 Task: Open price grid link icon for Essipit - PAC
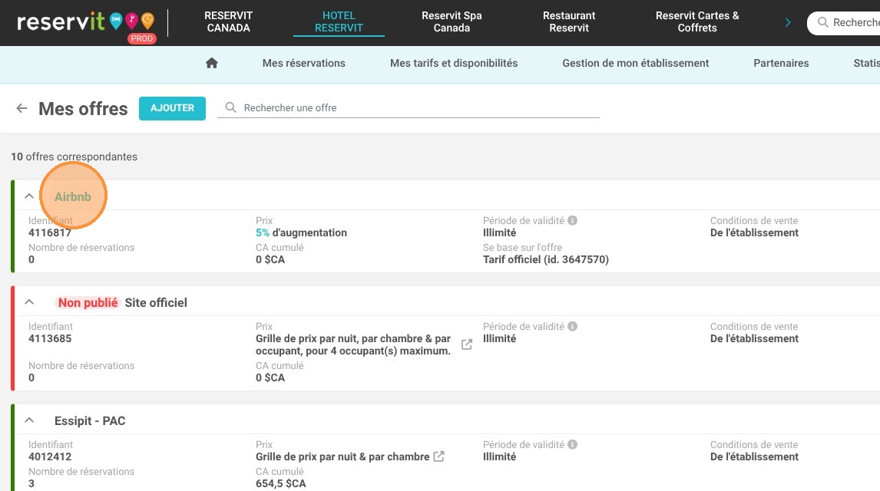[x=439, y=456]
